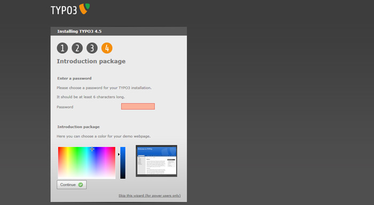374x205 pixels.
Task: Select the active step 4 circle
Action: coord(107,48)
